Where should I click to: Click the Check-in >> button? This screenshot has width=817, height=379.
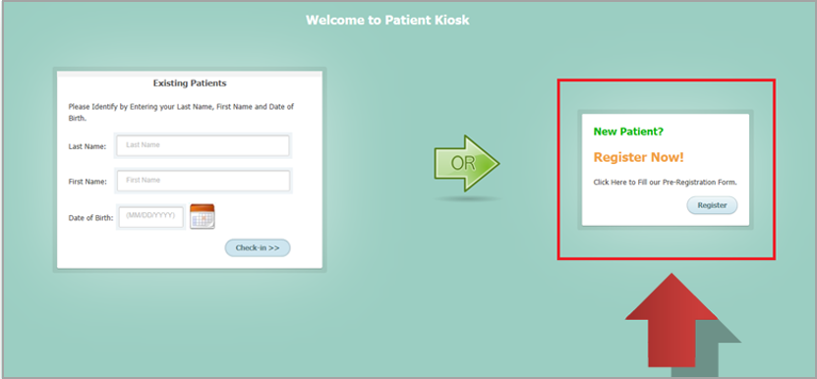click(258, 247)
